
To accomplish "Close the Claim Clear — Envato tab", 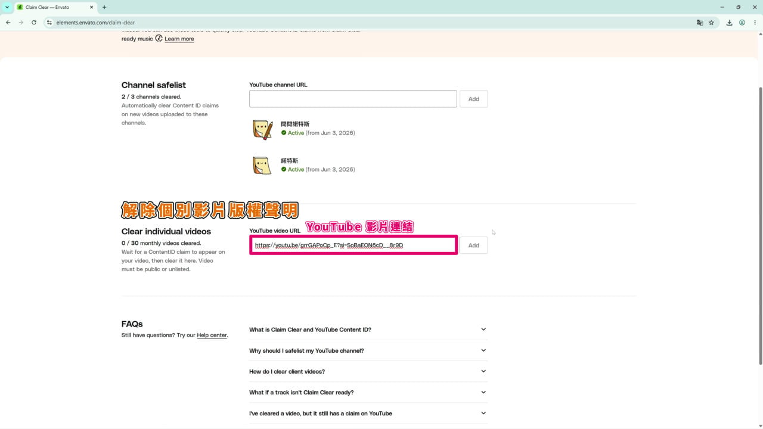I will (91, 7).
